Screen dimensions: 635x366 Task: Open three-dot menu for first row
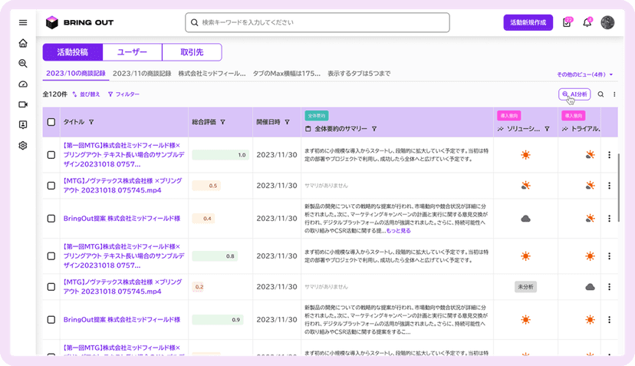609,155
